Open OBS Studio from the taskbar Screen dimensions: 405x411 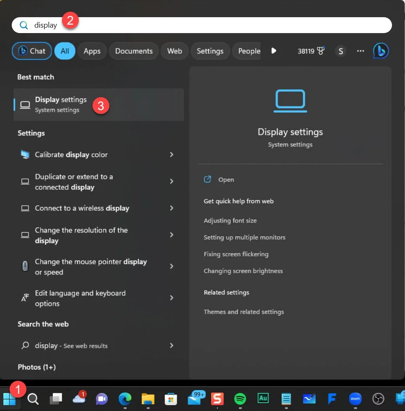pyautogui.click(x=378, y=399)
